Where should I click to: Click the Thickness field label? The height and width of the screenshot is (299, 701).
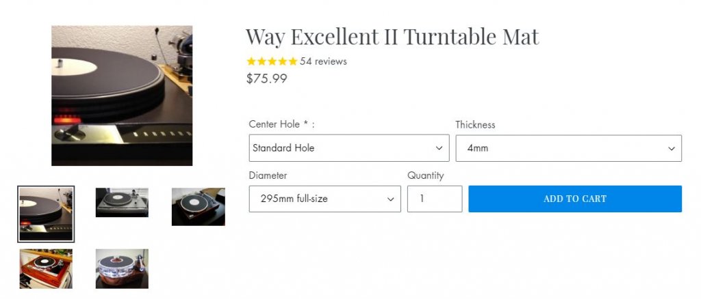point(475,125)
